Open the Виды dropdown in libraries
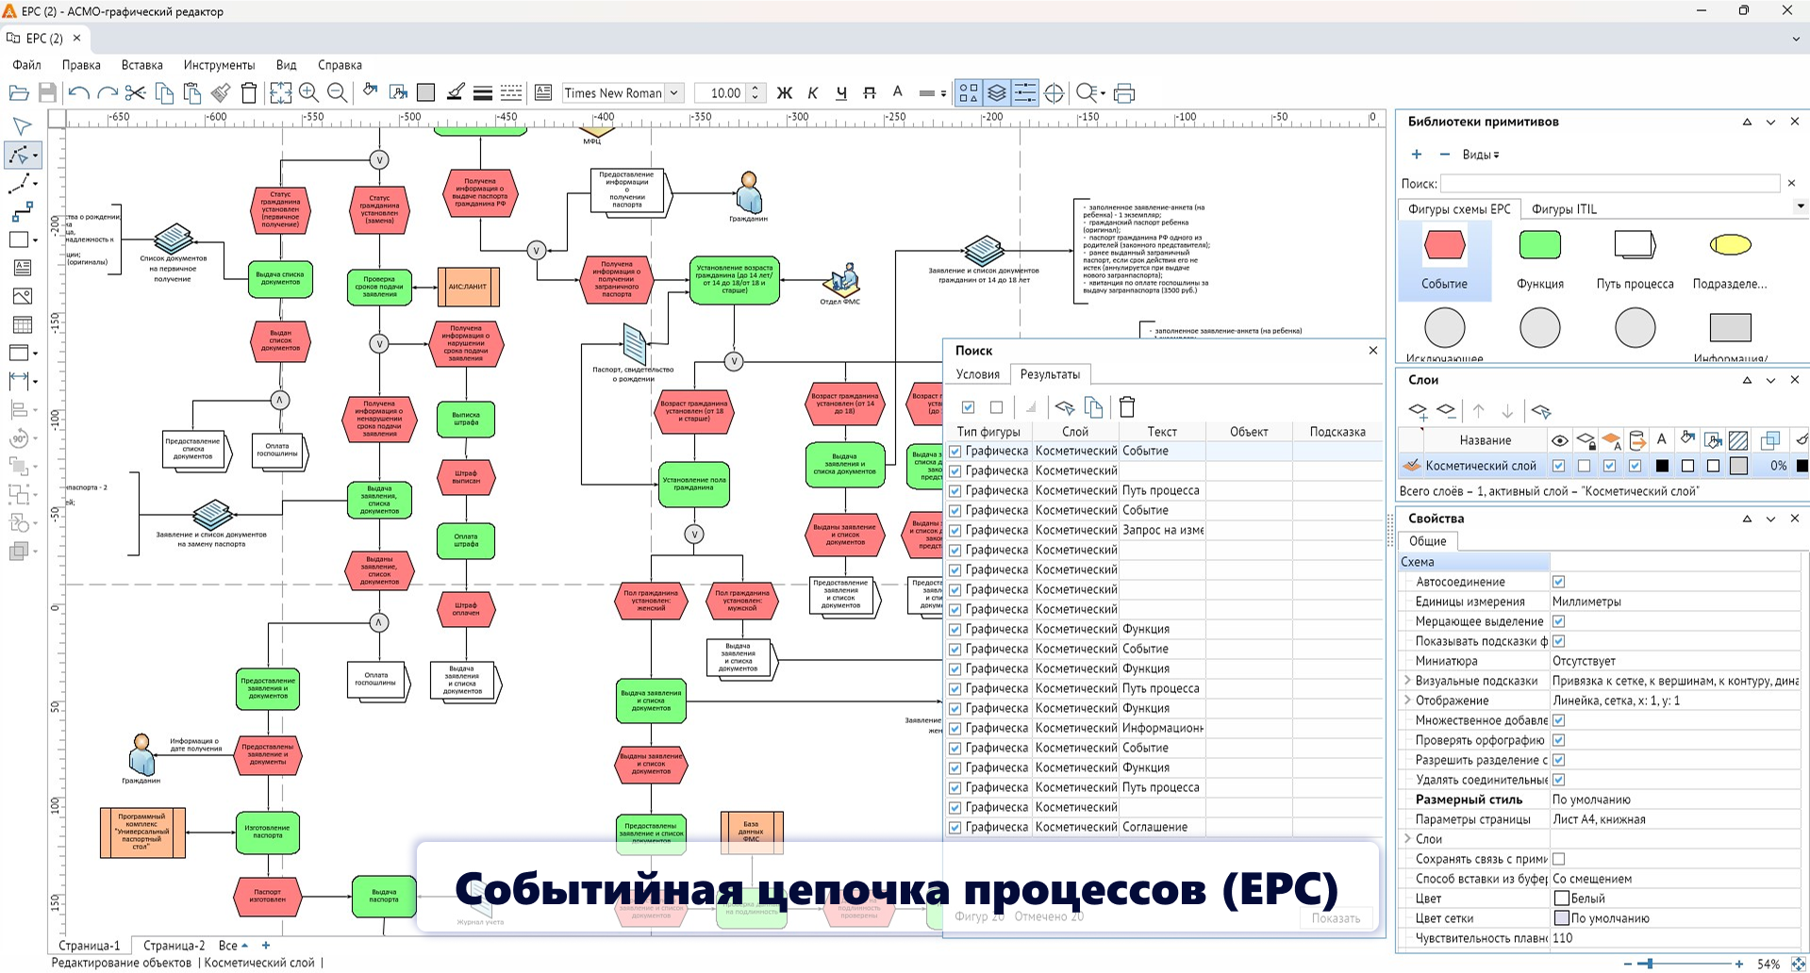Viewport: 1810px width, 973px height. (1481, 155)
